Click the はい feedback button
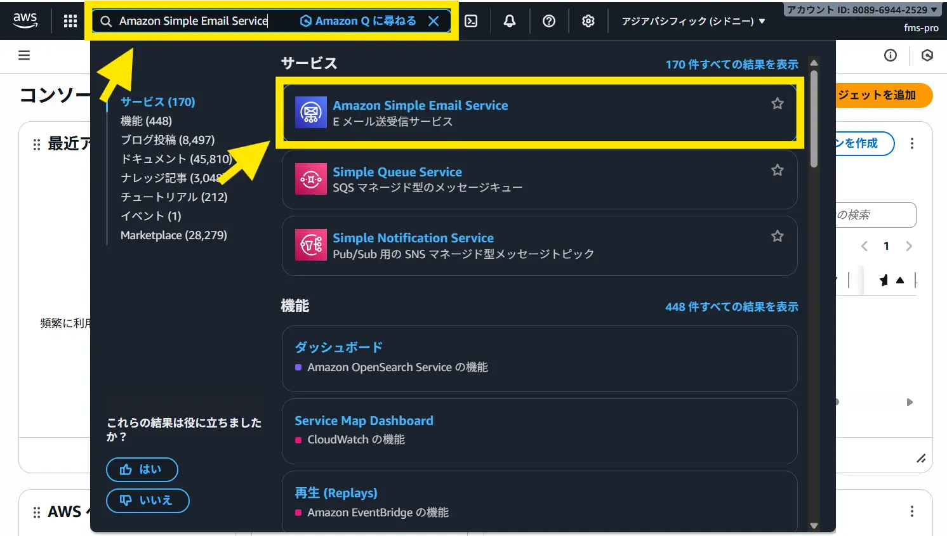The width and height of the screenshot is (947, 536). pyautogui.click(x=142, y=469)
